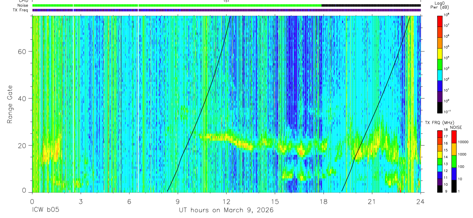Click the 'TX Freq' row label at top left

coord(20,10)
